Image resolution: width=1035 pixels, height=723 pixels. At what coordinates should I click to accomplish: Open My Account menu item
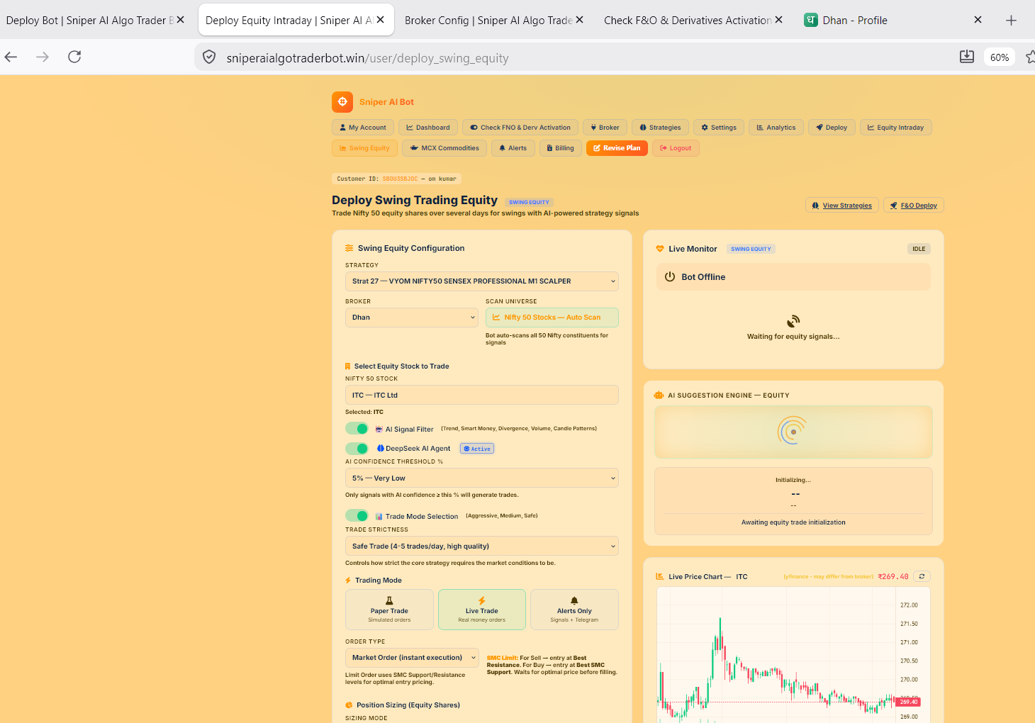tap(363, 128)
